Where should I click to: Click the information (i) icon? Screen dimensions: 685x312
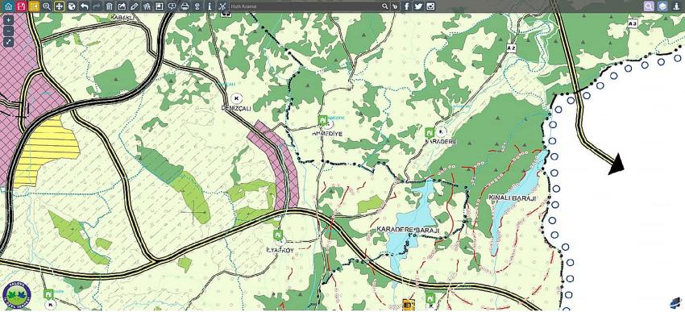click(x=210, y=6)
